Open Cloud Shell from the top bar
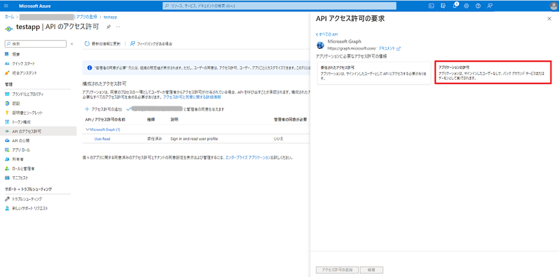The image size is (559, 277). click(x=431, y=5)
